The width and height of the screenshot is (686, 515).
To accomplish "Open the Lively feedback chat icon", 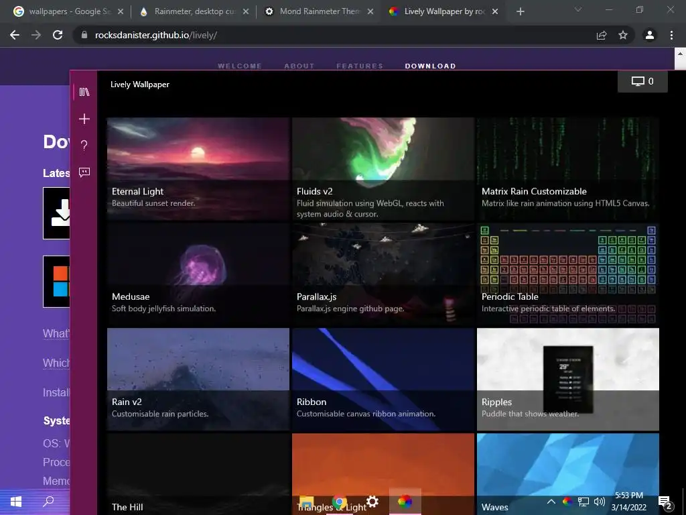I will tap(84, 172).
